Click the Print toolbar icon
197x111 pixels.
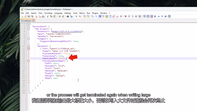tap(43, 16)
